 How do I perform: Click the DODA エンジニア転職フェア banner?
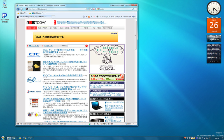(x=107, y=78)
